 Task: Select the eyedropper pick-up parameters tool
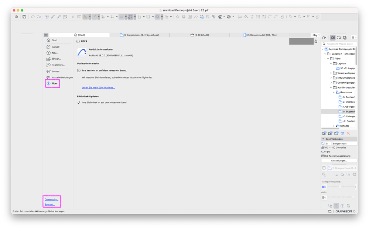[x=53, y=17]
